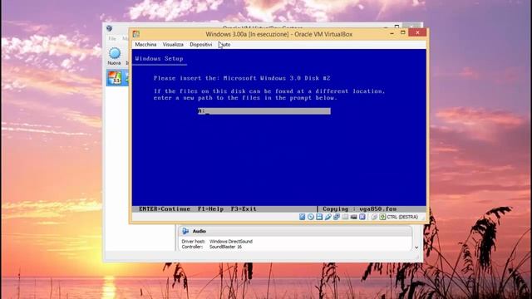This screenshot has height=299, width=532.
Task: Click the 'F3=Exit' status text
Action: click(x=244, y=208)
